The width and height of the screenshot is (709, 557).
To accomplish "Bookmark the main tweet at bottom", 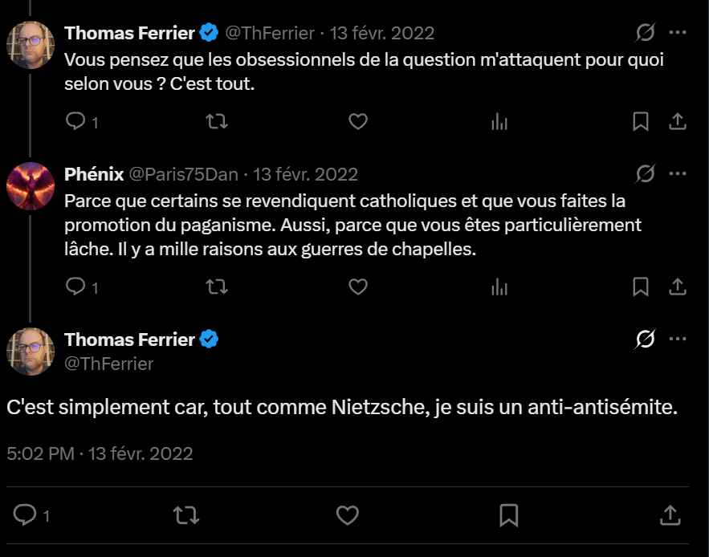I will coord(508,515).
